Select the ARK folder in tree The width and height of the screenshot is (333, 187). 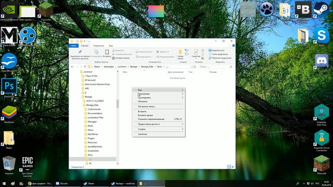click(x=87, y=88)
